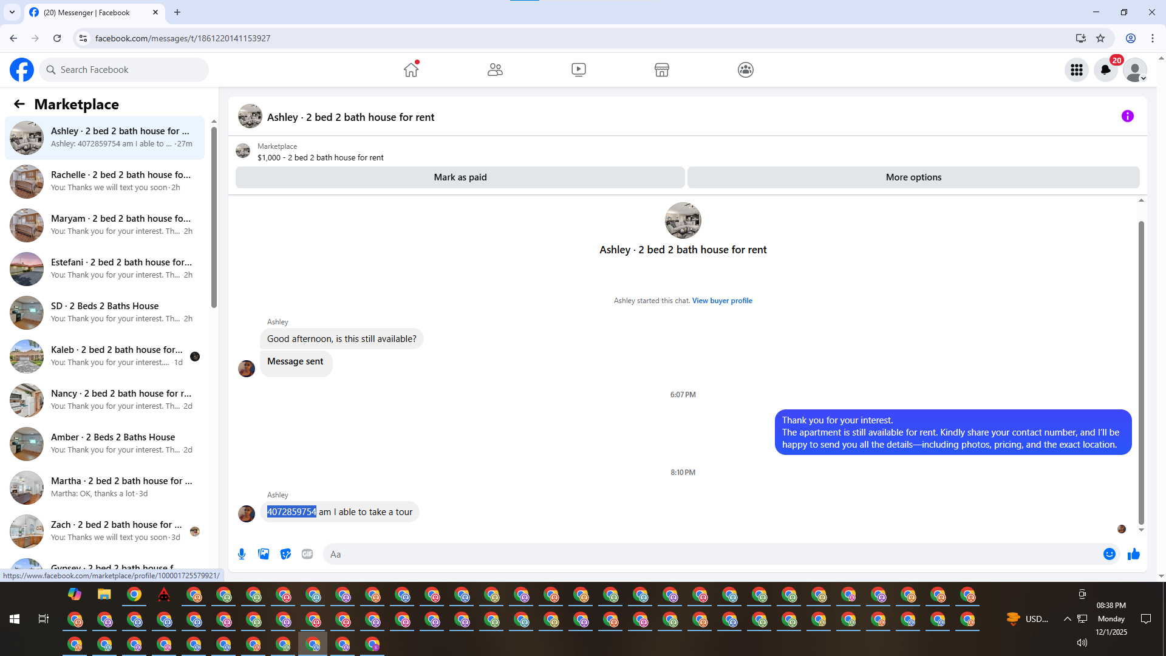Open Maryam's conversation in the list

coord(104,225)
